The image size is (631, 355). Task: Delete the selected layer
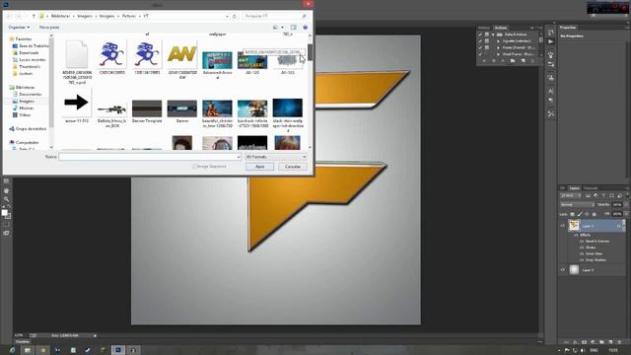pos(619,342)
